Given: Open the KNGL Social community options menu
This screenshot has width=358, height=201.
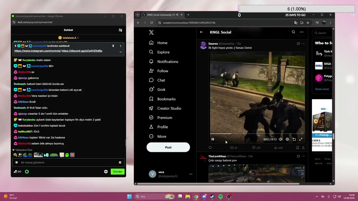Looking at the screenshot, I should pos(302,32).
